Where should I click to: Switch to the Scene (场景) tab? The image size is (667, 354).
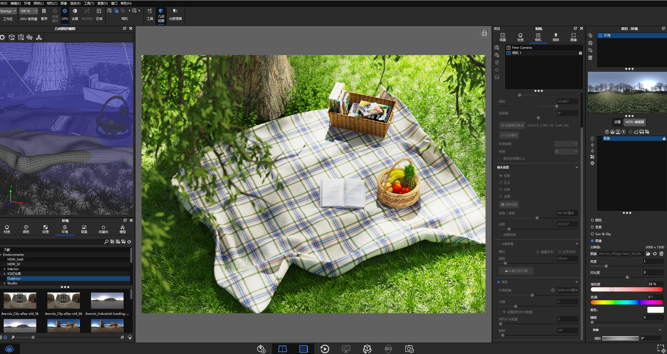[502, 37]
